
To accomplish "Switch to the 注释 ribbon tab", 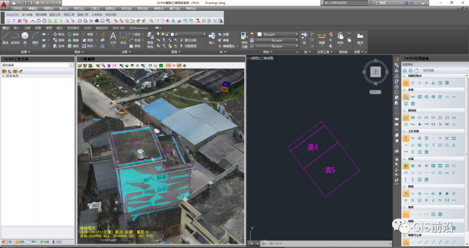I will pyautogui.click(x=27, y=28).
